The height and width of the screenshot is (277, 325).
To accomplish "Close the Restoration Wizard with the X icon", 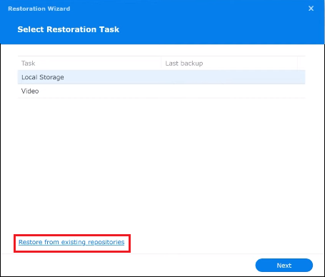I will tap(311, 9).
